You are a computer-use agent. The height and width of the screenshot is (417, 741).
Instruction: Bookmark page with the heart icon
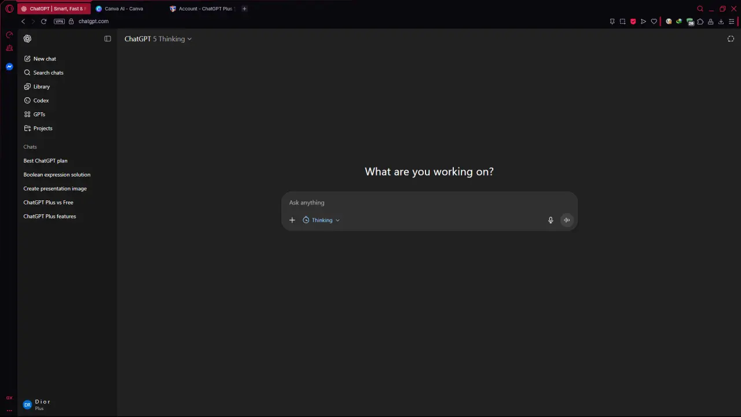tap(654, 21)
